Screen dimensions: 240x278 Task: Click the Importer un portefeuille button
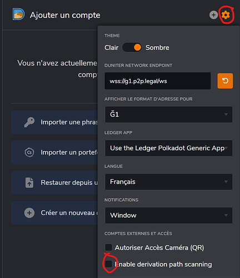point(54,152)
